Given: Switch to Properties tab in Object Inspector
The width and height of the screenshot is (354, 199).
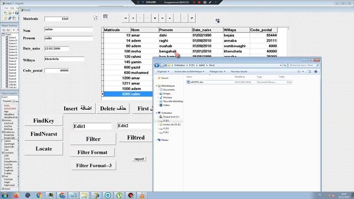Looking at the screenshot, I should [7, 101].
